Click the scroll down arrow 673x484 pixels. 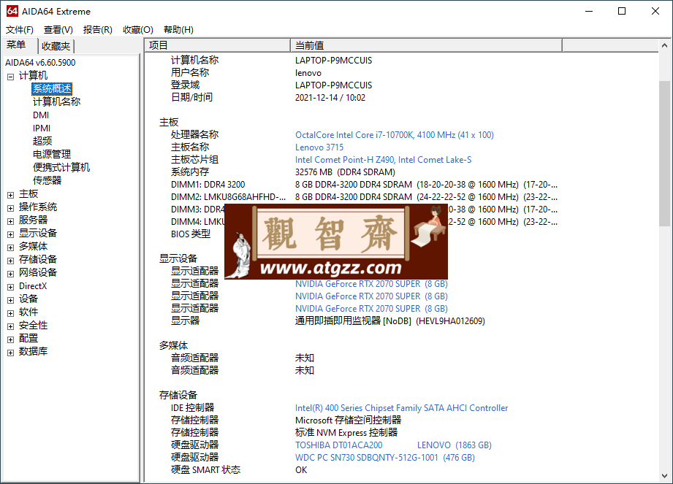tap(664, 476)
